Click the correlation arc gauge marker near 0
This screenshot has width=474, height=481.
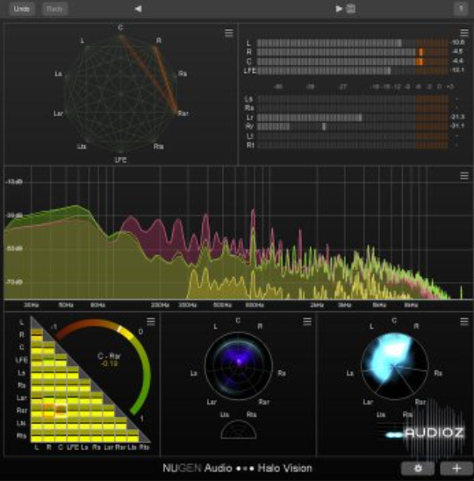(x=118, y=329)
